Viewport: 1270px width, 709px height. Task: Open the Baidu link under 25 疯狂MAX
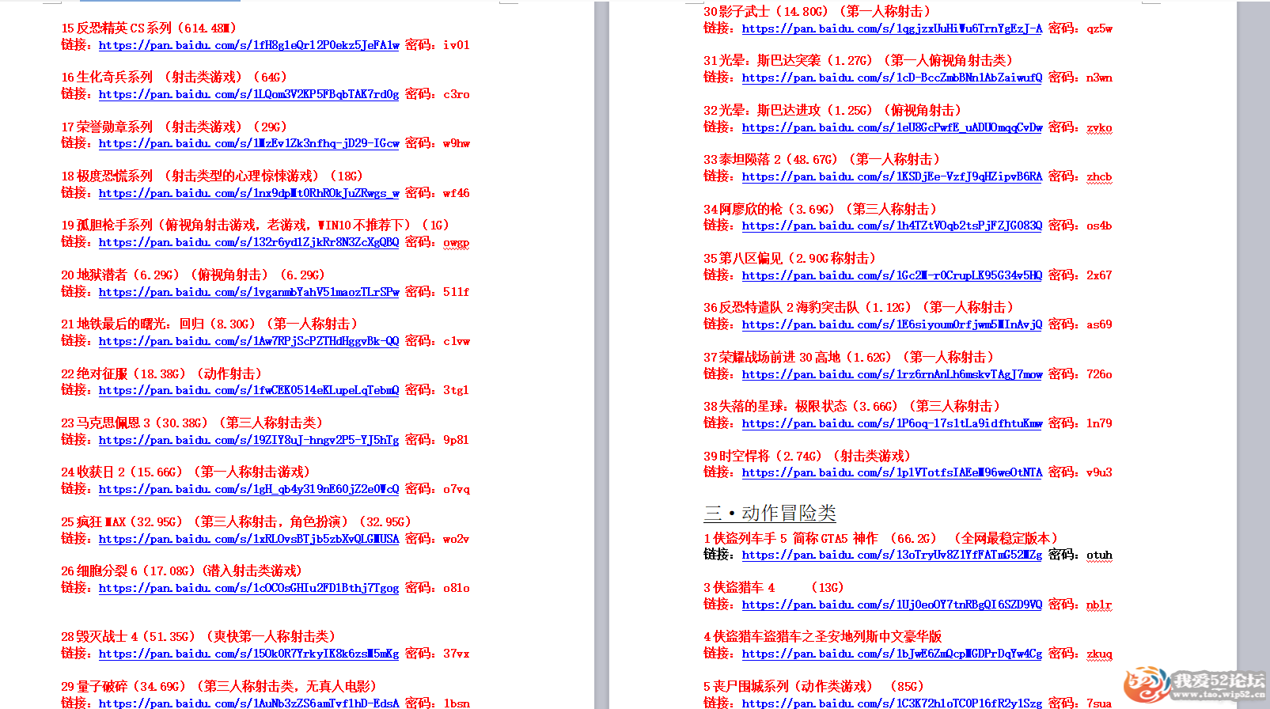[x=248, y=539]
